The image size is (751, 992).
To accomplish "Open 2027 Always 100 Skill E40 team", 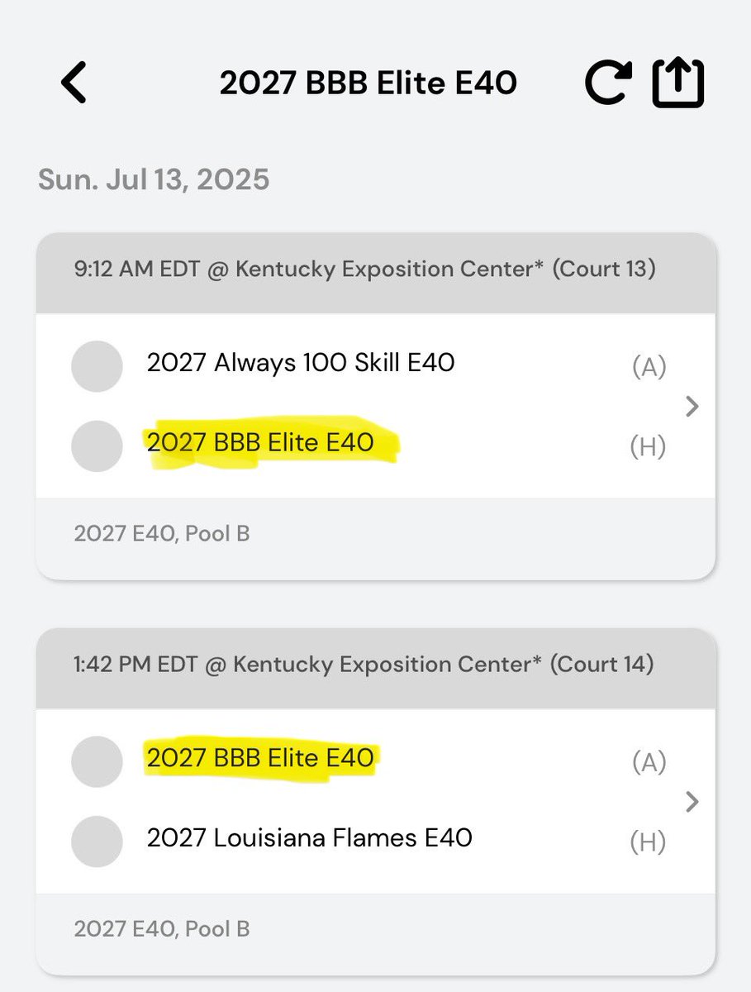I will (x=301, y=362).
